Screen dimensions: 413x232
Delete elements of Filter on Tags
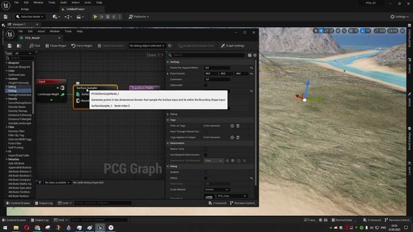(238, 126)
